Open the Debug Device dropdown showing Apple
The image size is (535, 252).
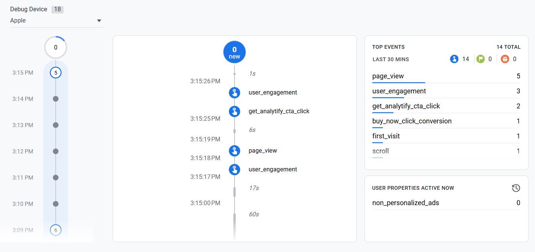tap(56, 21)
